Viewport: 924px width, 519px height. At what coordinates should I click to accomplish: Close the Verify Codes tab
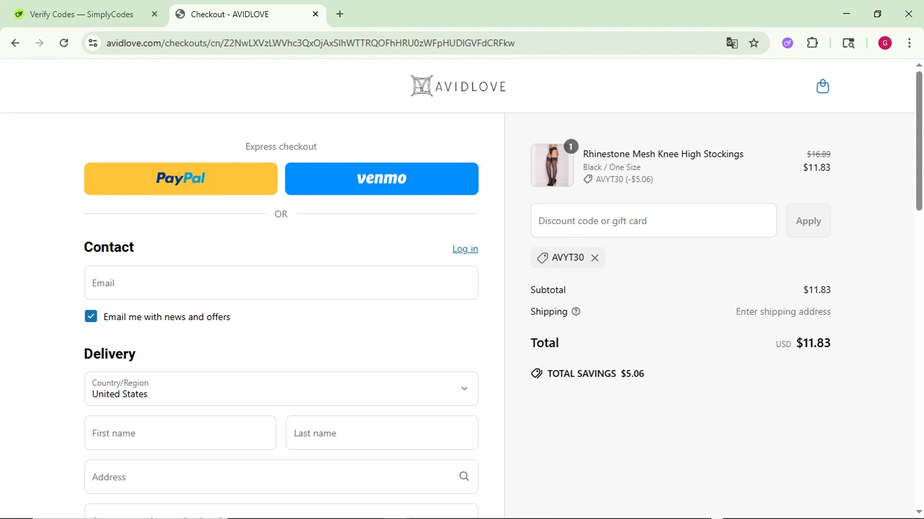click(154, 14)
